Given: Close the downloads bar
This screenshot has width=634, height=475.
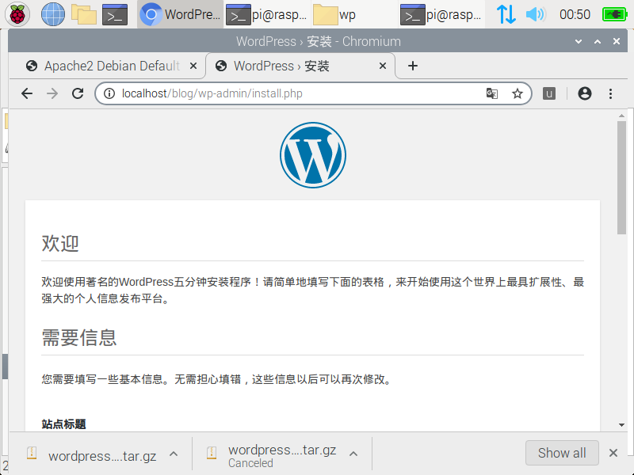Looking at the screenshot, I should coord(613,453).
